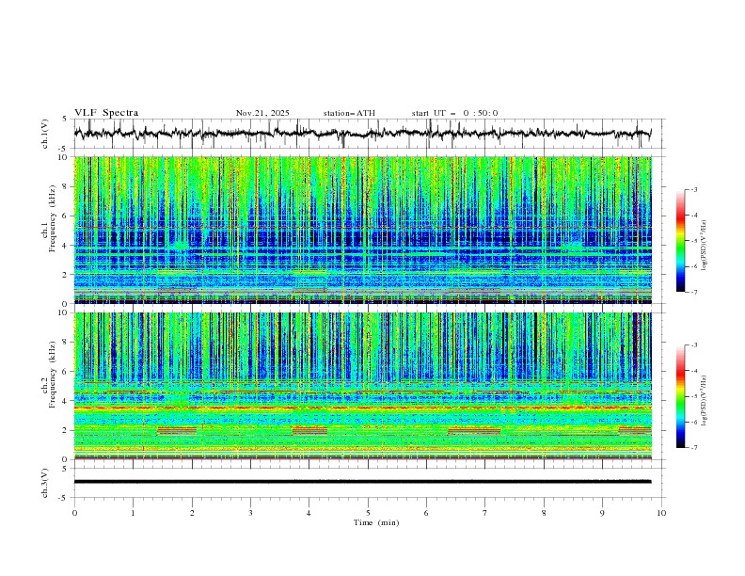Click the time axis tick label '10'
The image size is (745, 576).
(661, 513)
